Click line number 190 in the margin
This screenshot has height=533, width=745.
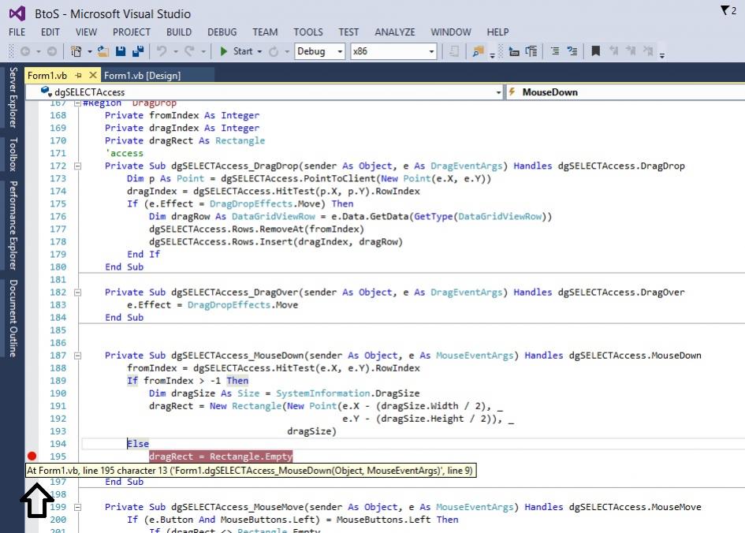58,393
